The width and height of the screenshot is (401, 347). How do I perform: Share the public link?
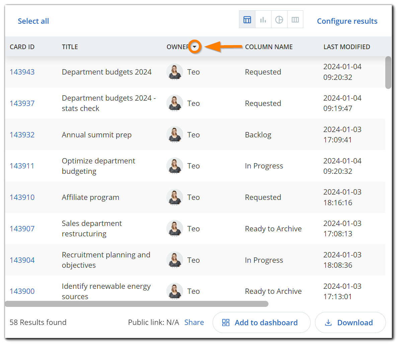pos(194,322)
